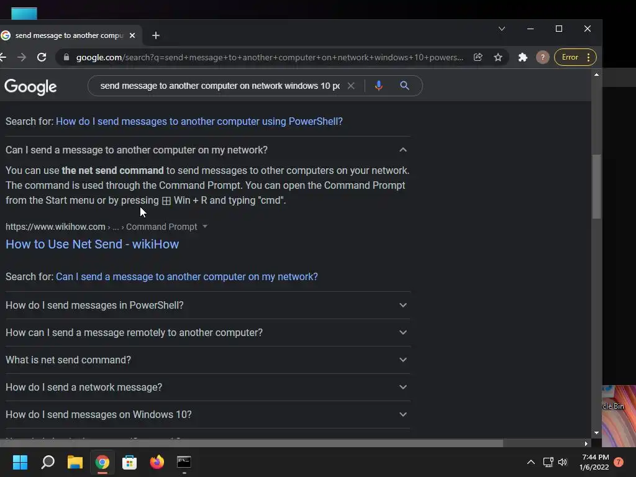Screen dimensions: 636x477
Task: Close the Google search tab
Action: click(132, 35)
